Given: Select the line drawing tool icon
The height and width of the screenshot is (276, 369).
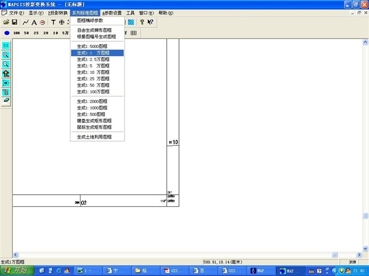Looking at the screenshot, I should pos(26,23).
